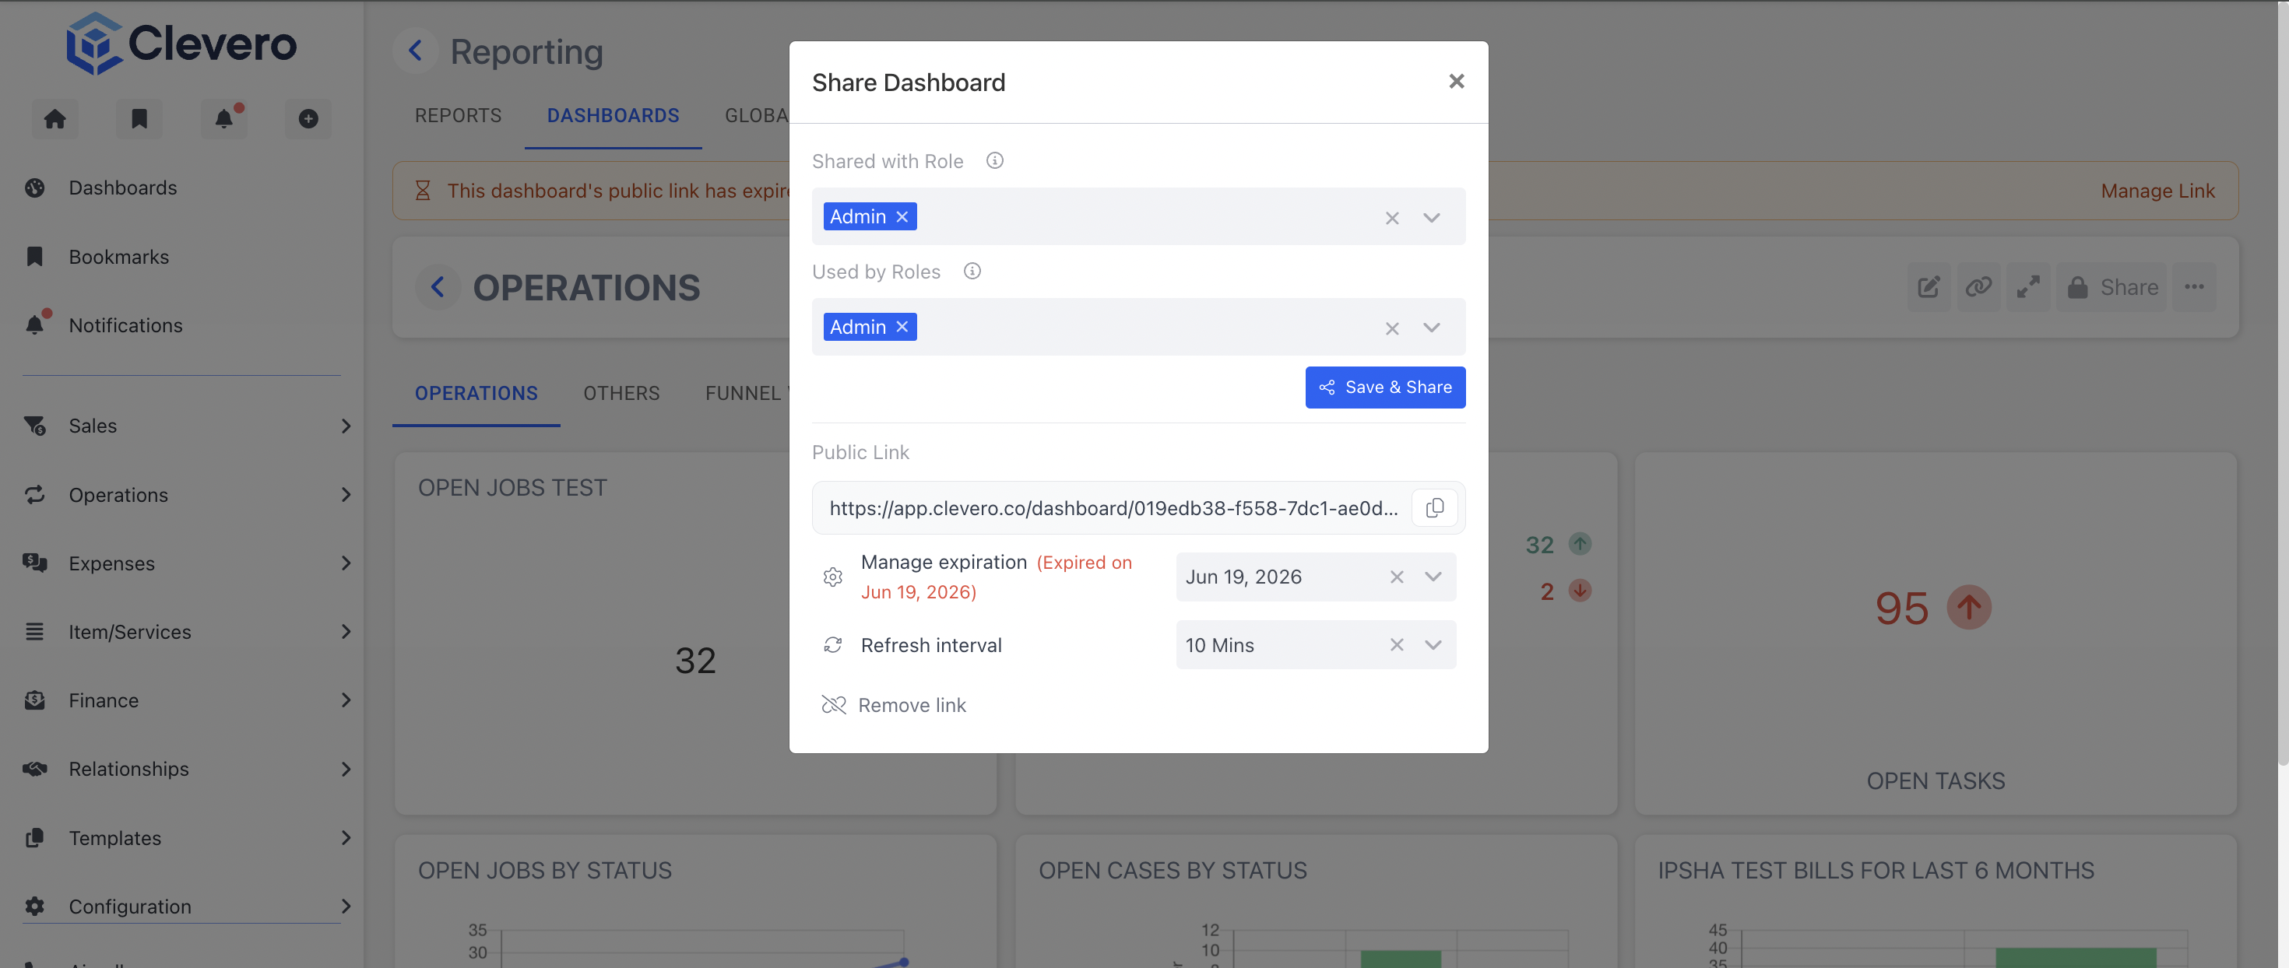Click the refresh icon beside Refresh interval
Image resolution: width=2289 pixels, height=968 pixels.
pos(832,645)
